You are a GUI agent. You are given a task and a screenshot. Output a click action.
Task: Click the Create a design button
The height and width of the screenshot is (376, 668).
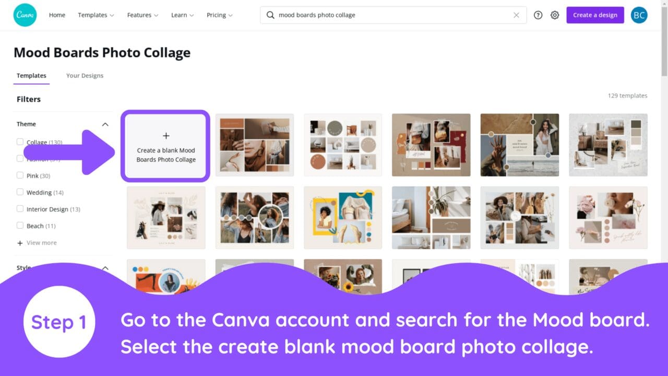pos(595,15)
